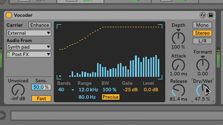This screenshot has width=223, height=125.
Task: Click the 47.5 % Dry/Wet value
Action: [202, 99]
